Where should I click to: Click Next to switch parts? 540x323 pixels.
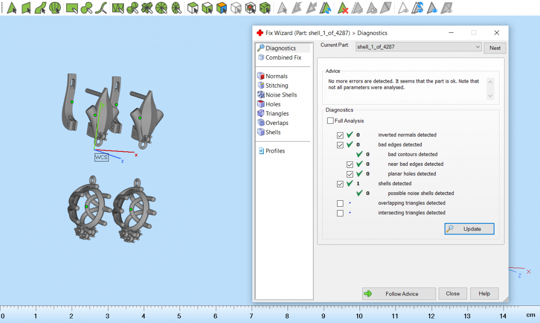495,48
